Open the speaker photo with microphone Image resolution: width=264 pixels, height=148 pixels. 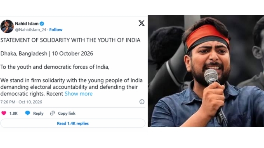point(206,71)
